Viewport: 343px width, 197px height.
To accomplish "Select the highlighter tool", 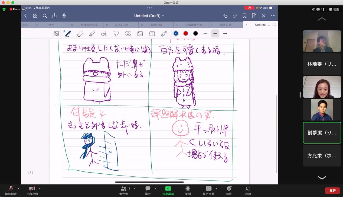I will [x=92, y=33].
